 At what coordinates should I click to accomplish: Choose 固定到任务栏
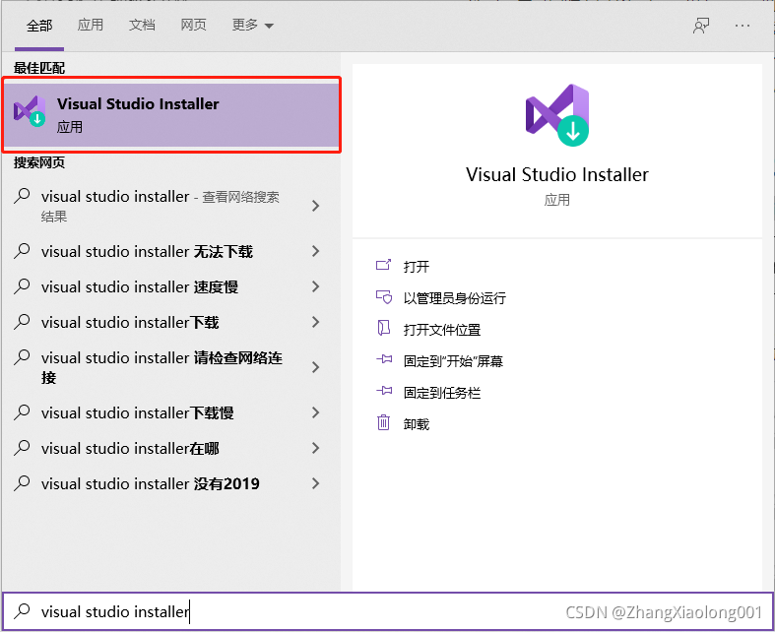point(442,394)
